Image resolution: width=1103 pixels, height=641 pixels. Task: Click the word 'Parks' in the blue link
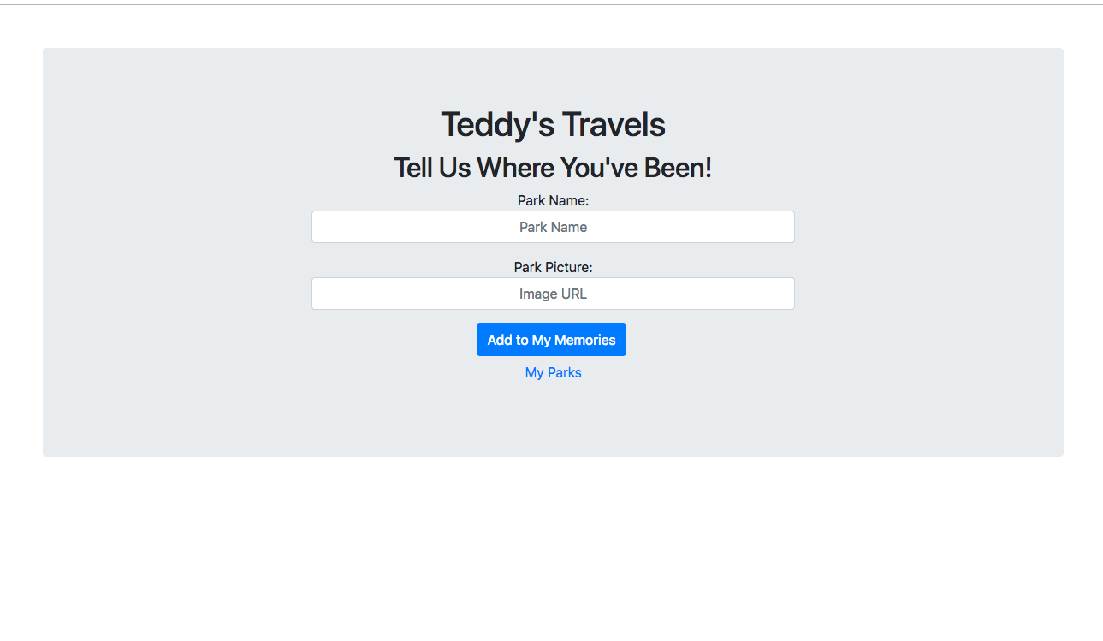[x=565, y=372]
